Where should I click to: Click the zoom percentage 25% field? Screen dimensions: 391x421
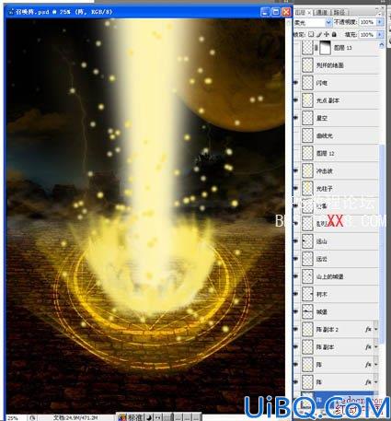coord(14,417)
